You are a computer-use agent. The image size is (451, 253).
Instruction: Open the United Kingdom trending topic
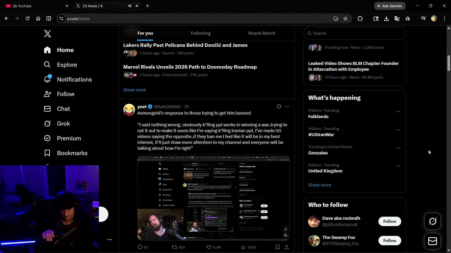pos(325,171)
